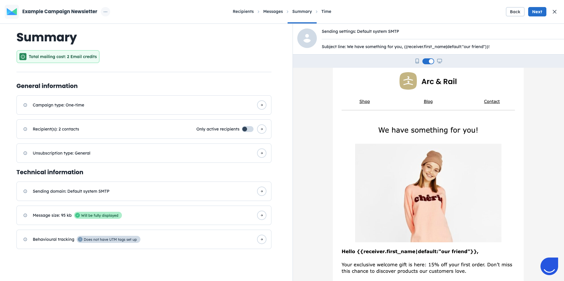Click info icon on Message size row
The height and width of the screenshot is (281, 564).
tap(25, 215)
